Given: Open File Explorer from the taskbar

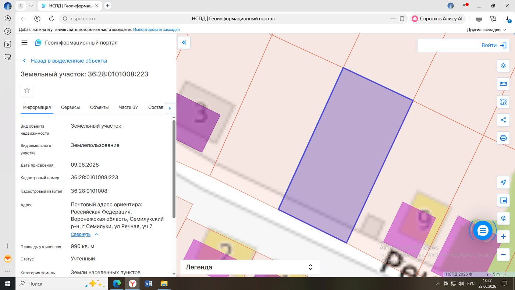Looking at the screenshot, I should tap(164, 284).
